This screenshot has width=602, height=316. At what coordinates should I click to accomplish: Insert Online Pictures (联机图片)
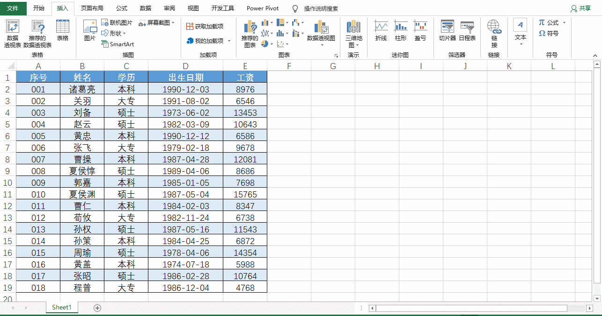click(x=117, y=23)
